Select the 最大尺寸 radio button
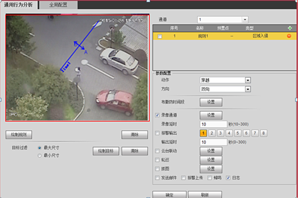The width and height of the screenshot is (298, 198). 40,148
